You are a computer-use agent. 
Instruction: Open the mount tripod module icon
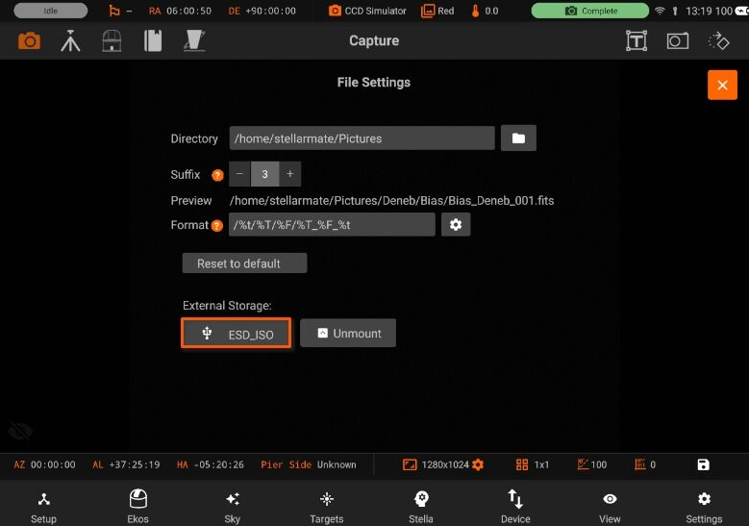[70, 41]
